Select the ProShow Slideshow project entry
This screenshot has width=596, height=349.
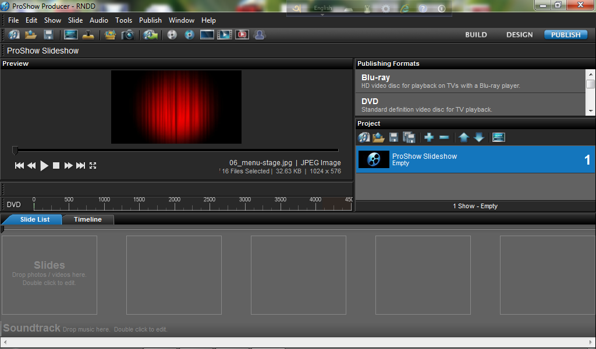(x=475, y=159)
